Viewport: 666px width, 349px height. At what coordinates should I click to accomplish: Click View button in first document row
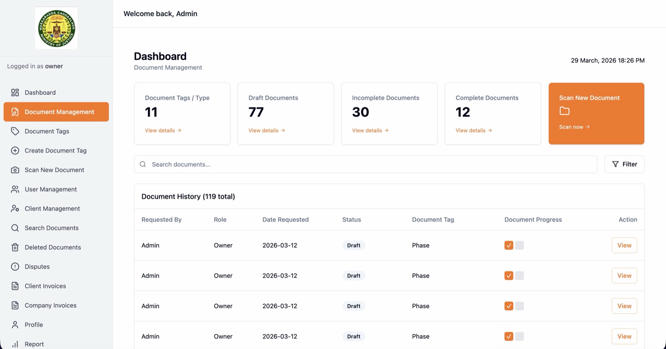pos(624,245)
